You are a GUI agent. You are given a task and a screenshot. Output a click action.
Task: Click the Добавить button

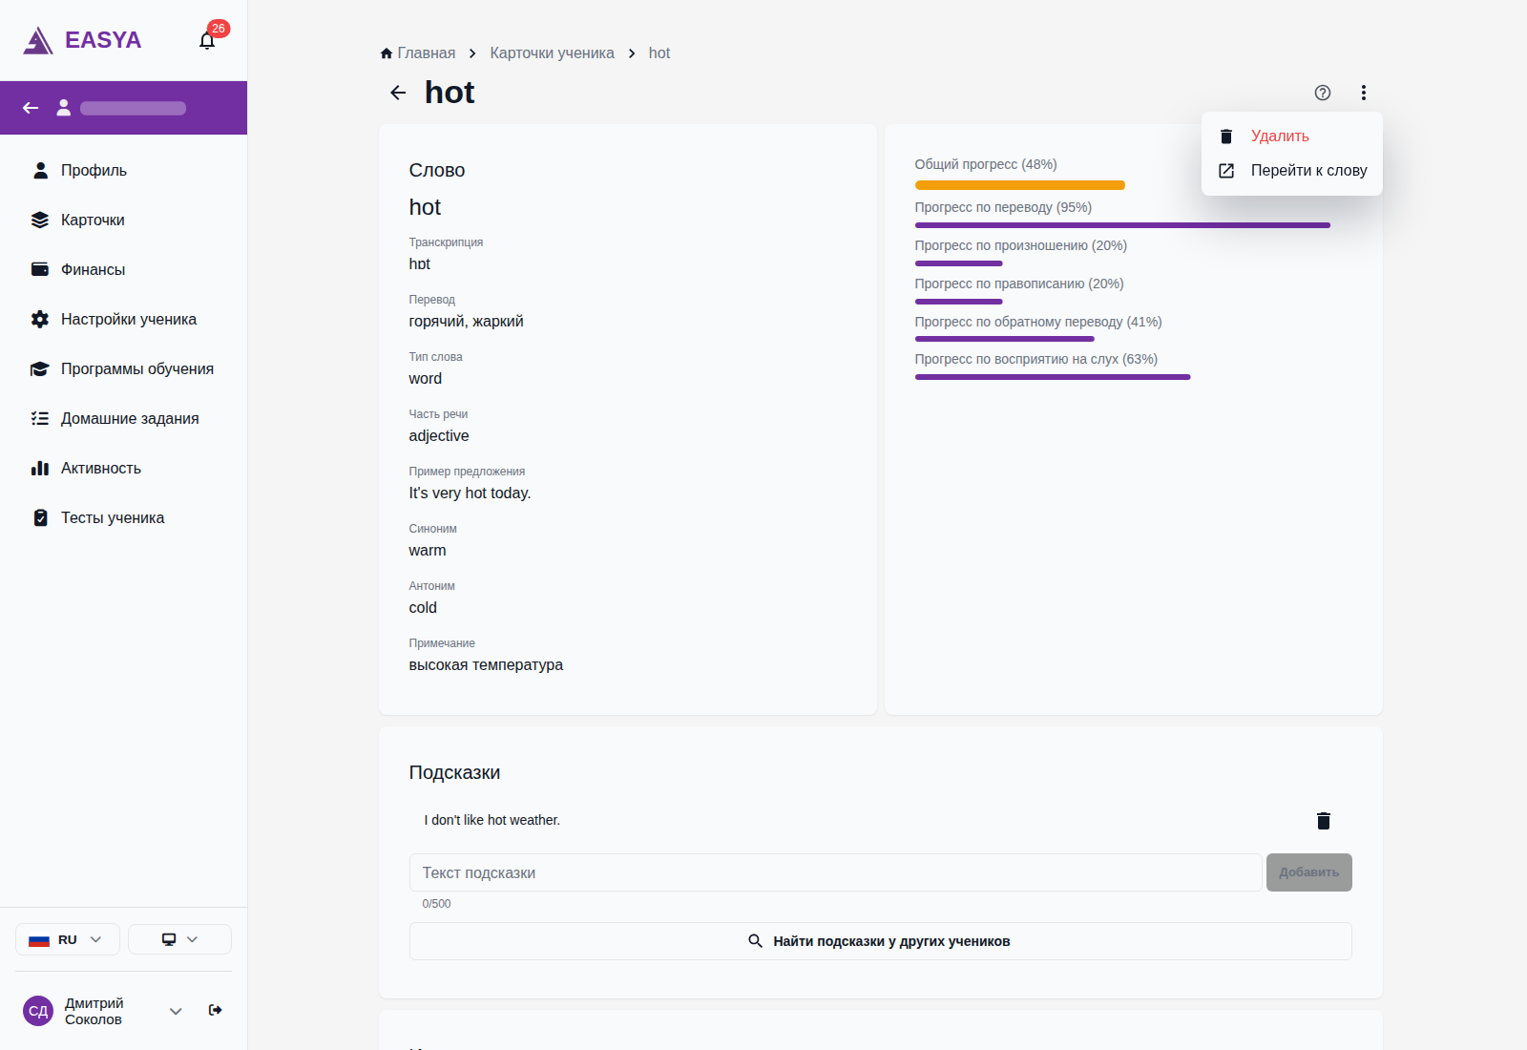tap(1308, 872)
